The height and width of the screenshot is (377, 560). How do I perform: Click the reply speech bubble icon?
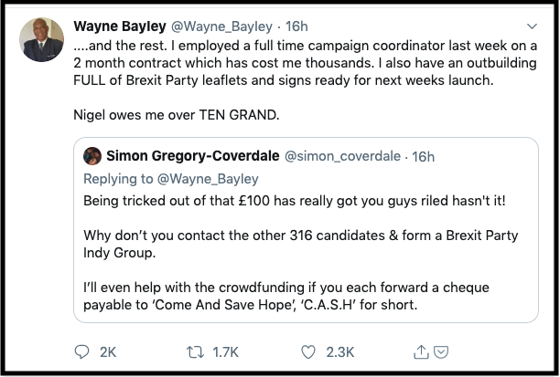coord(83,351)
